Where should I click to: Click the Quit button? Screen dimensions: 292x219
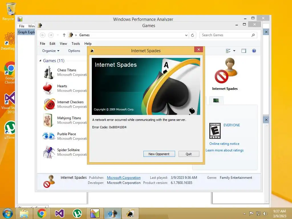[189, 154]
